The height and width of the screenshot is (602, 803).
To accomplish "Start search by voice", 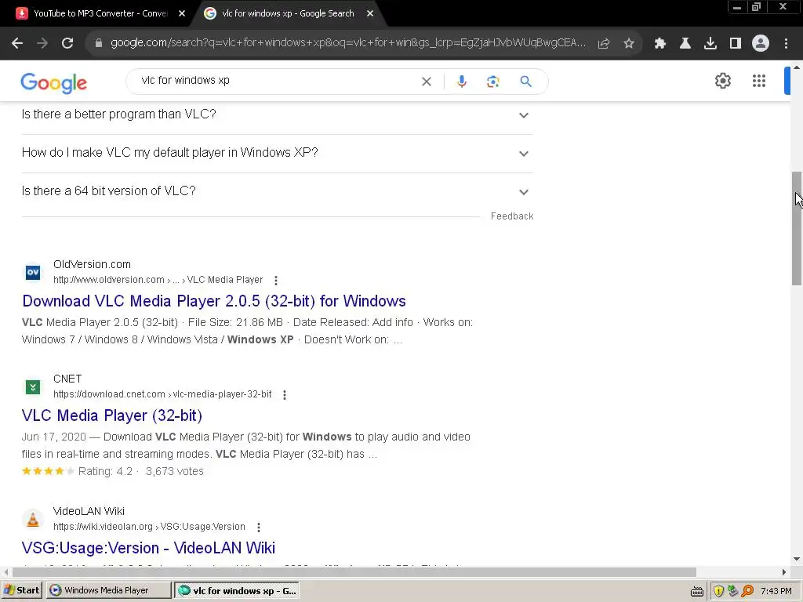I will pyautogui.click(x=461, y=82).
